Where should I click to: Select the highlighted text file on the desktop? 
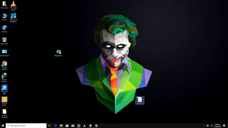coord(140,100)
